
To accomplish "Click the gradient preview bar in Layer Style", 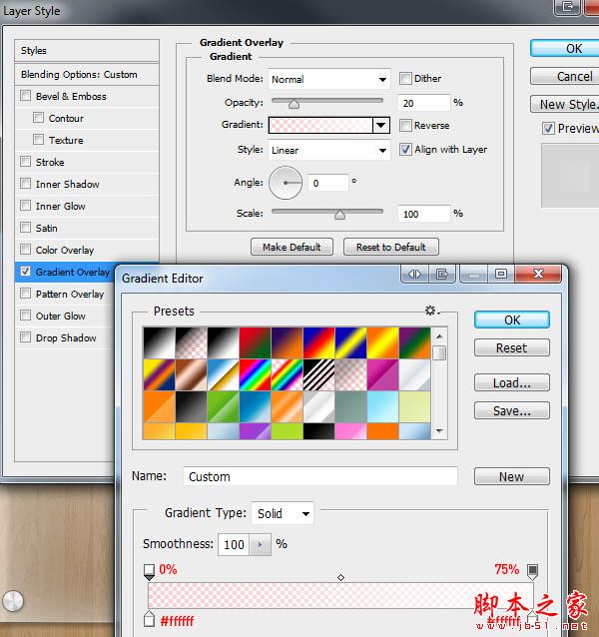I will [320, 125].
